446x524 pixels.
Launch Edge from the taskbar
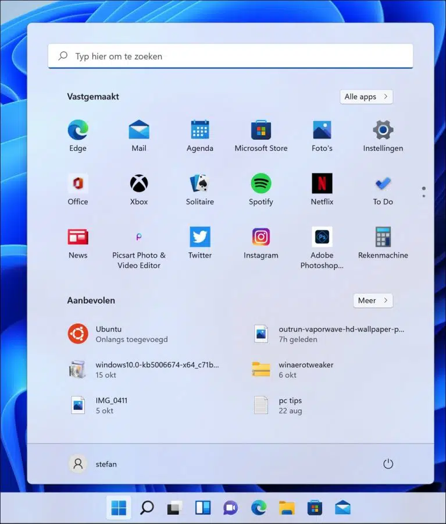[x=259, y=508]
